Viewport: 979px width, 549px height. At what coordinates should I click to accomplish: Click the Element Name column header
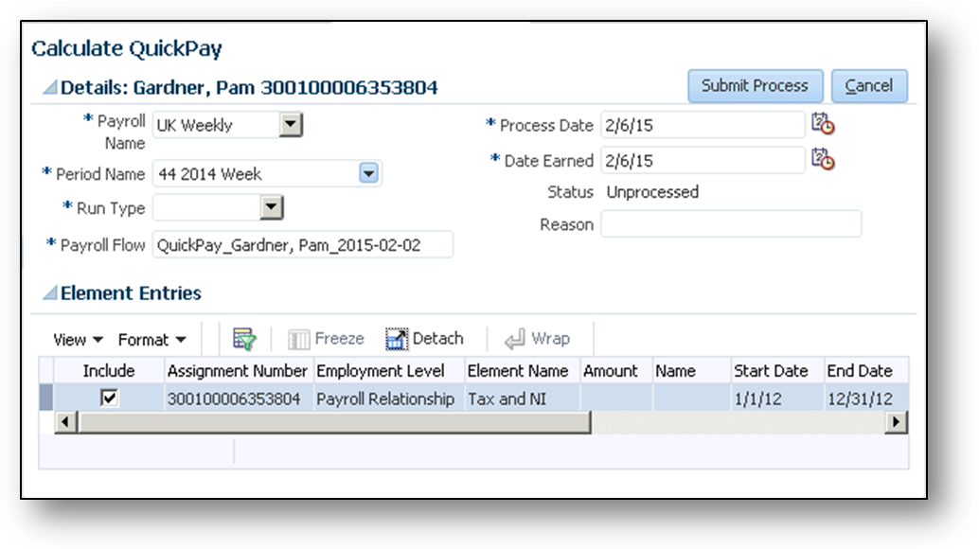point(522,371)
